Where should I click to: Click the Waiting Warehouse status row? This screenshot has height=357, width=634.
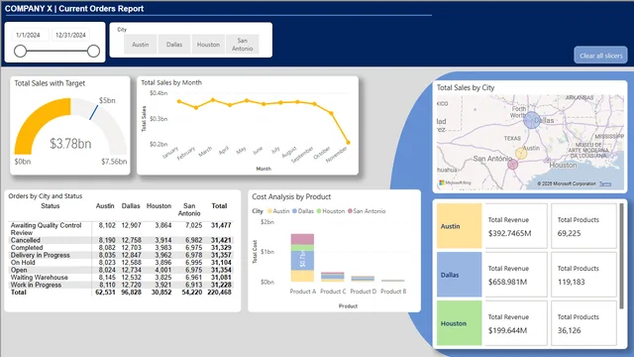pos(121,278)
